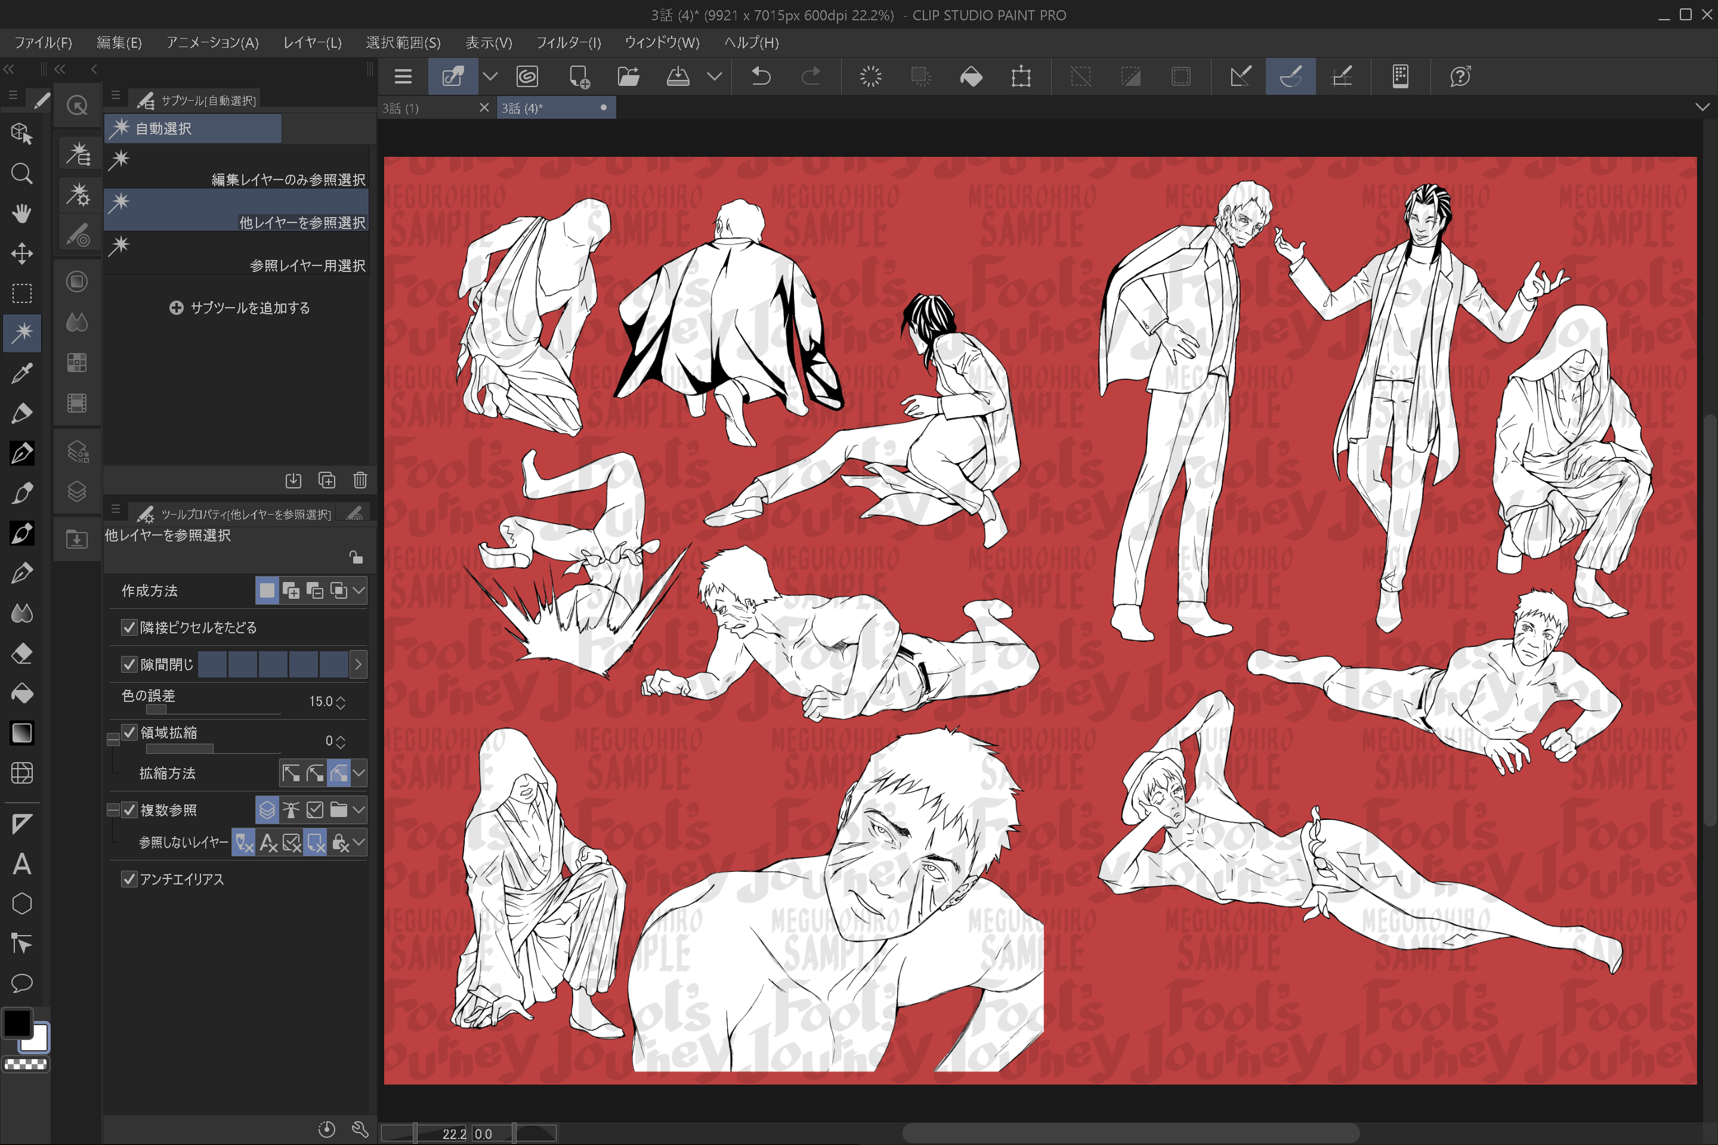Click サブツールを追加する button
1718x1145 pixels.
click(x=240, y=308)
